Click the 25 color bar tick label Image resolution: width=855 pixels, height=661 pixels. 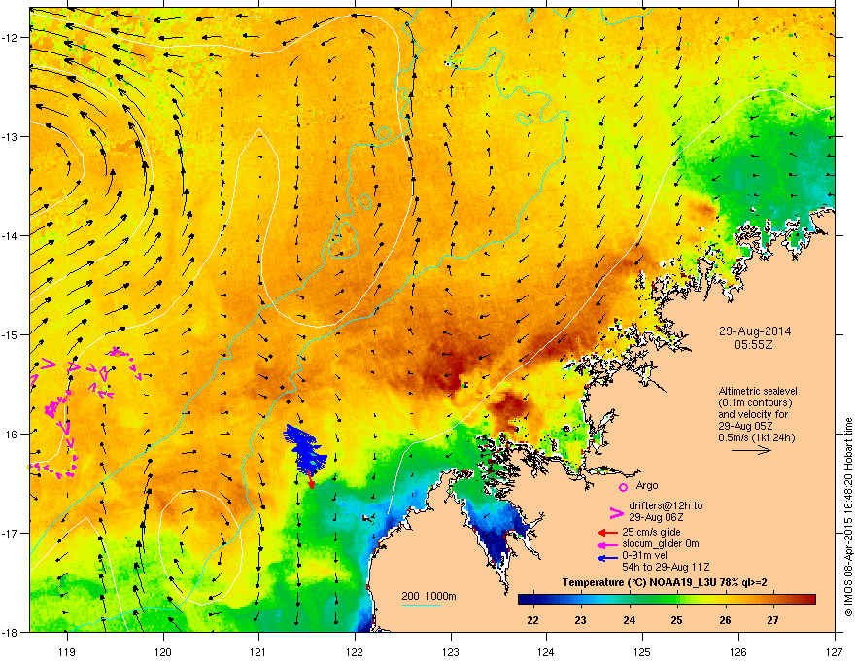click(x=676, y=620)
